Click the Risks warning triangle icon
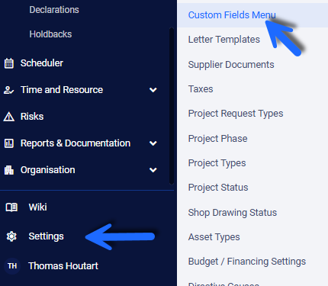The height and width of the screenshot is (286, 328). [9, 117]
